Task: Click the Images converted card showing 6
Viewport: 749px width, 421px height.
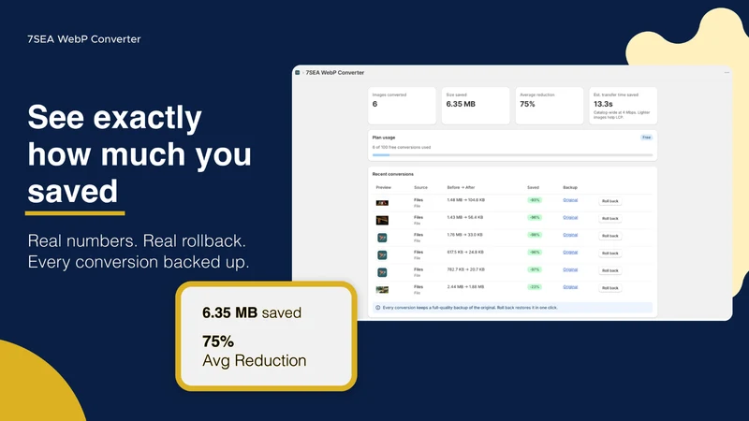Action: (402, 106)
